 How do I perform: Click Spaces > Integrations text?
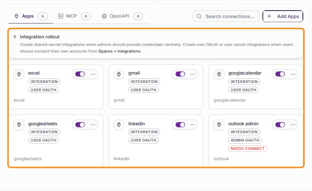[119, 51]
